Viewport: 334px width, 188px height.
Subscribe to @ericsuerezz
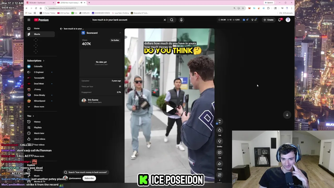pyautogui.click(x=89, y=178)
